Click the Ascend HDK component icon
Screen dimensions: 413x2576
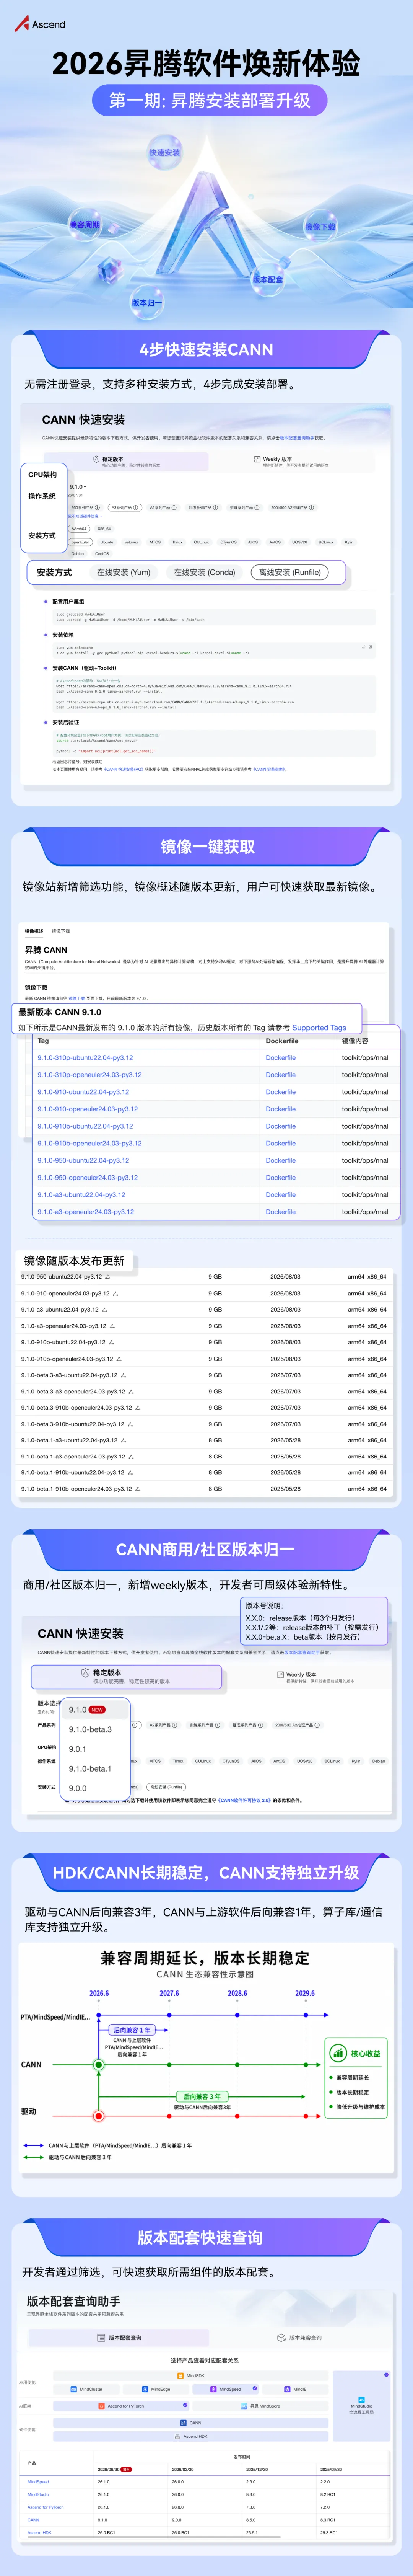178,2436
